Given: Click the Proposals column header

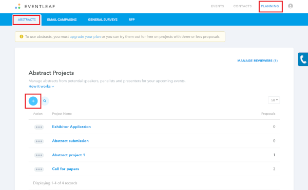Looking at the screenshot, I should pyautogui.click(x=268, y=114).
